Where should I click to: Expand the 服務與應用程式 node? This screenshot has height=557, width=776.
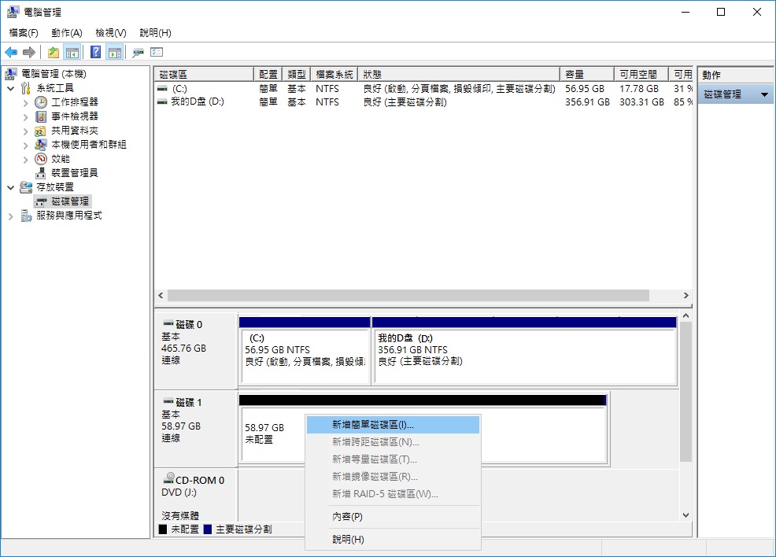(x=11, y=216)
